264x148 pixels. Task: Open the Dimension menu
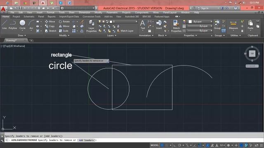[x=85, y=13]
